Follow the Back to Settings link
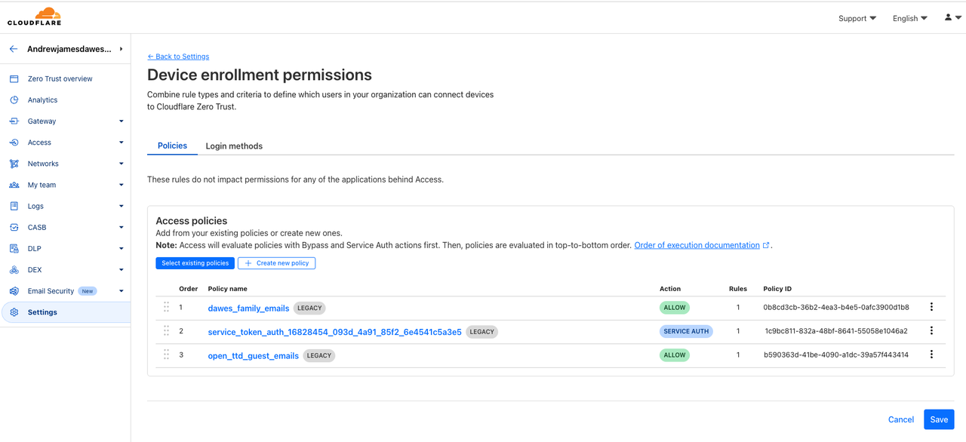The image size is (966, 442). [178, 57]
